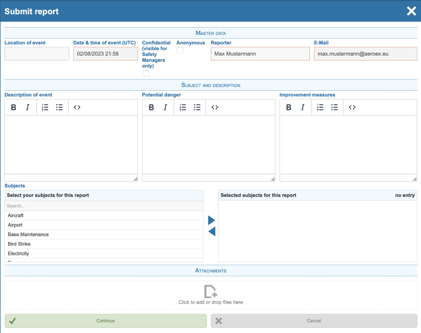Apply numbered list in Improvement measures editor
Image resolution: width=421 pixels, height=333 pixels.
pyautogui.click(x=320, y=107)
